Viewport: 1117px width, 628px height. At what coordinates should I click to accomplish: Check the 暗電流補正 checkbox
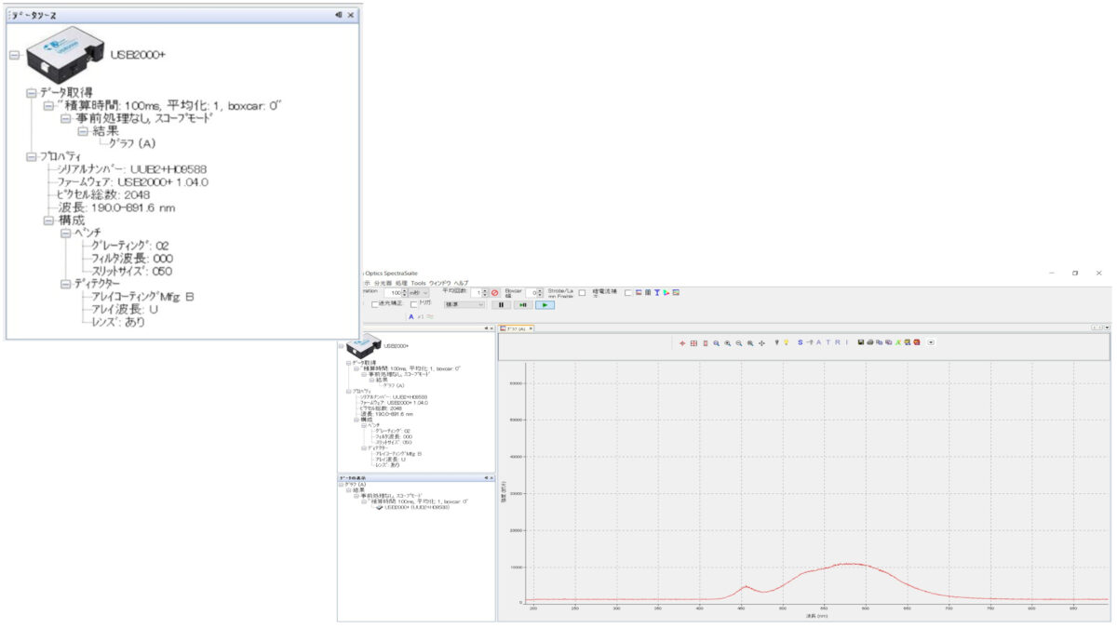pos(627,293)
